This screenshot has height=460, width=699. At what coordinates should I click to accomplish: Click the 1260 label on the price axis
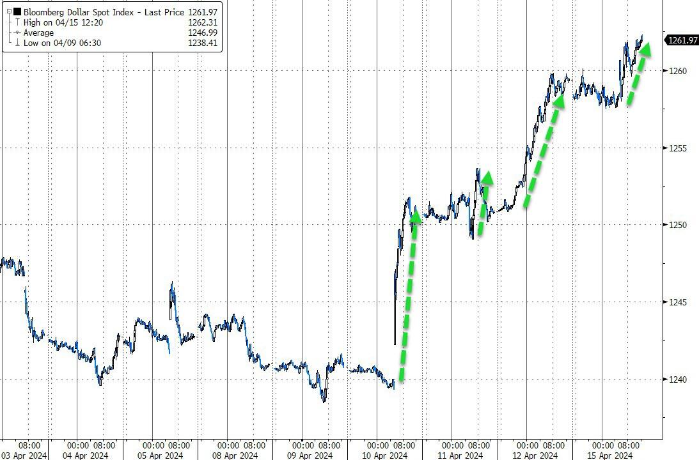click(x=678, y=71)
